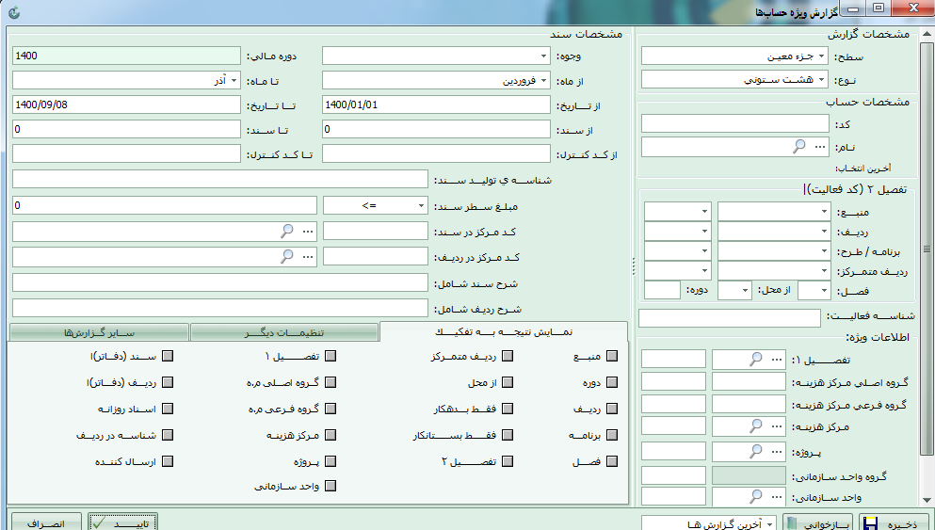
Task: Open the wide ردیف متمرکز dropdown
Action: point(824,271)
